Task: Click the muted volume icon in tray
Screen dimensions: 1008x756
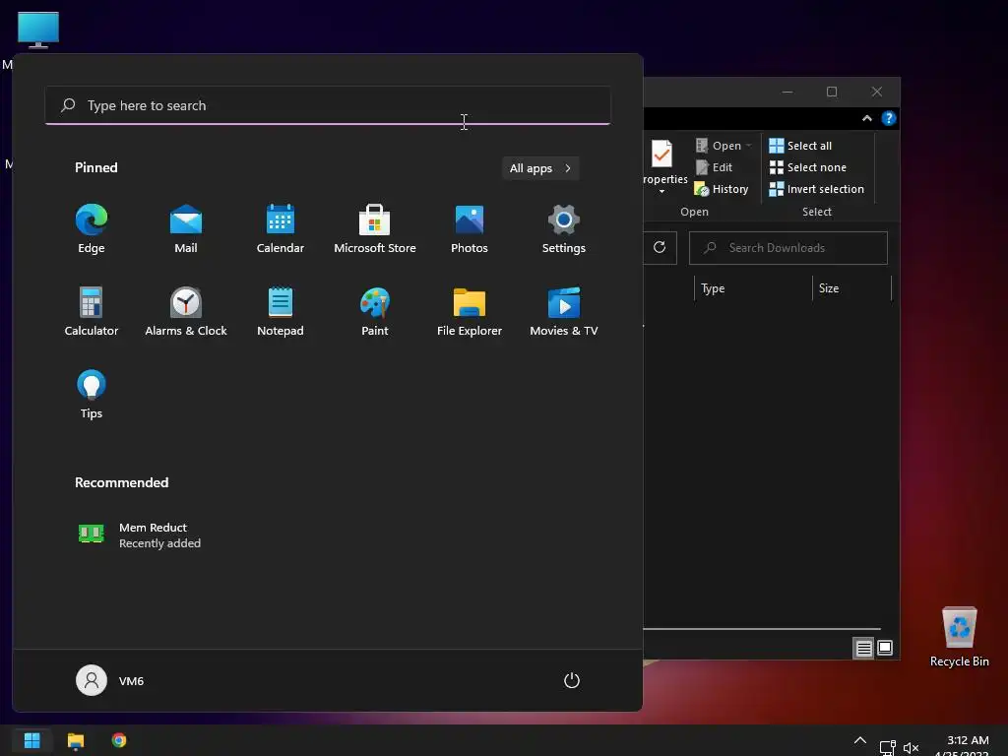Action: (911, 747)
